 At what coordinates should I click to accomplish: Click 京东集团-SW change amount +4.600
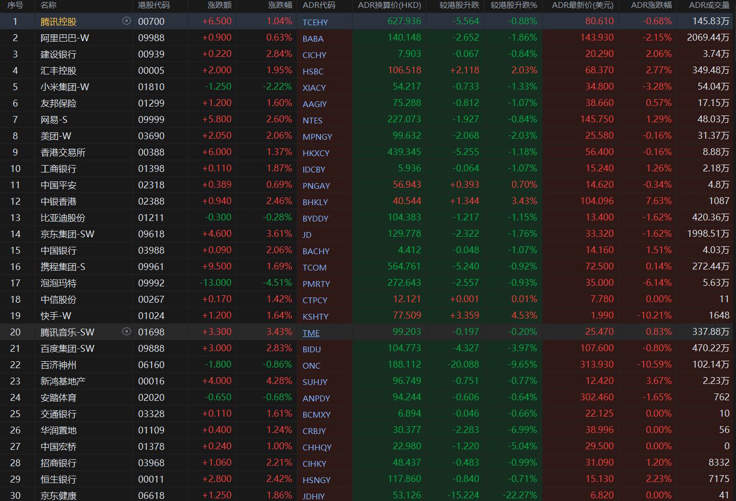point(217,234)
